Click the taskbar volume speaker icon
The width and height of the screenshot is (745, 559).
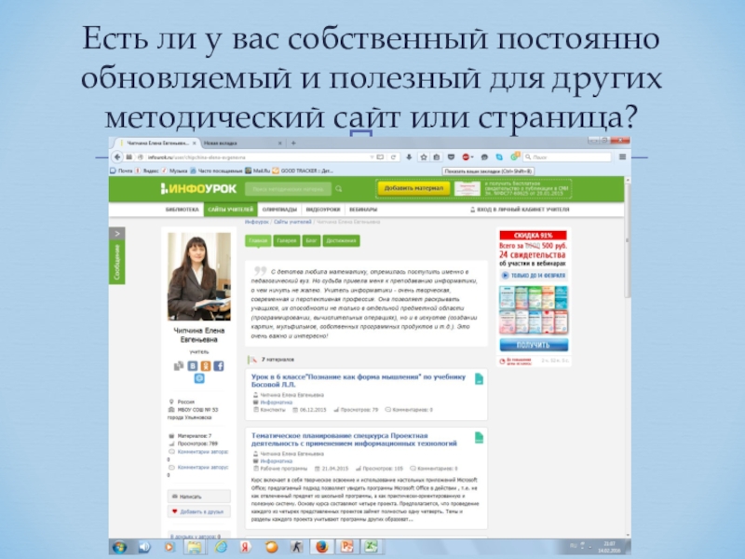click(144, 547)
